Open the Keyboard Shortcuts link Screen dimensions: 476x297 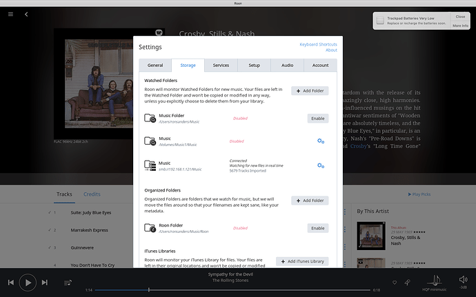318,44
